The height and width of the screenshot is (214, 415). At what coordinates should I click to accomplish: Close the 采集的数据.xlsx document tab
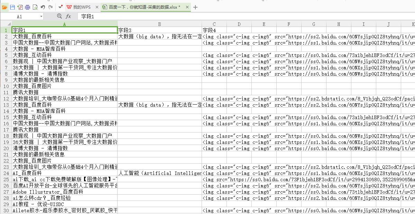[x=187, y=7]
